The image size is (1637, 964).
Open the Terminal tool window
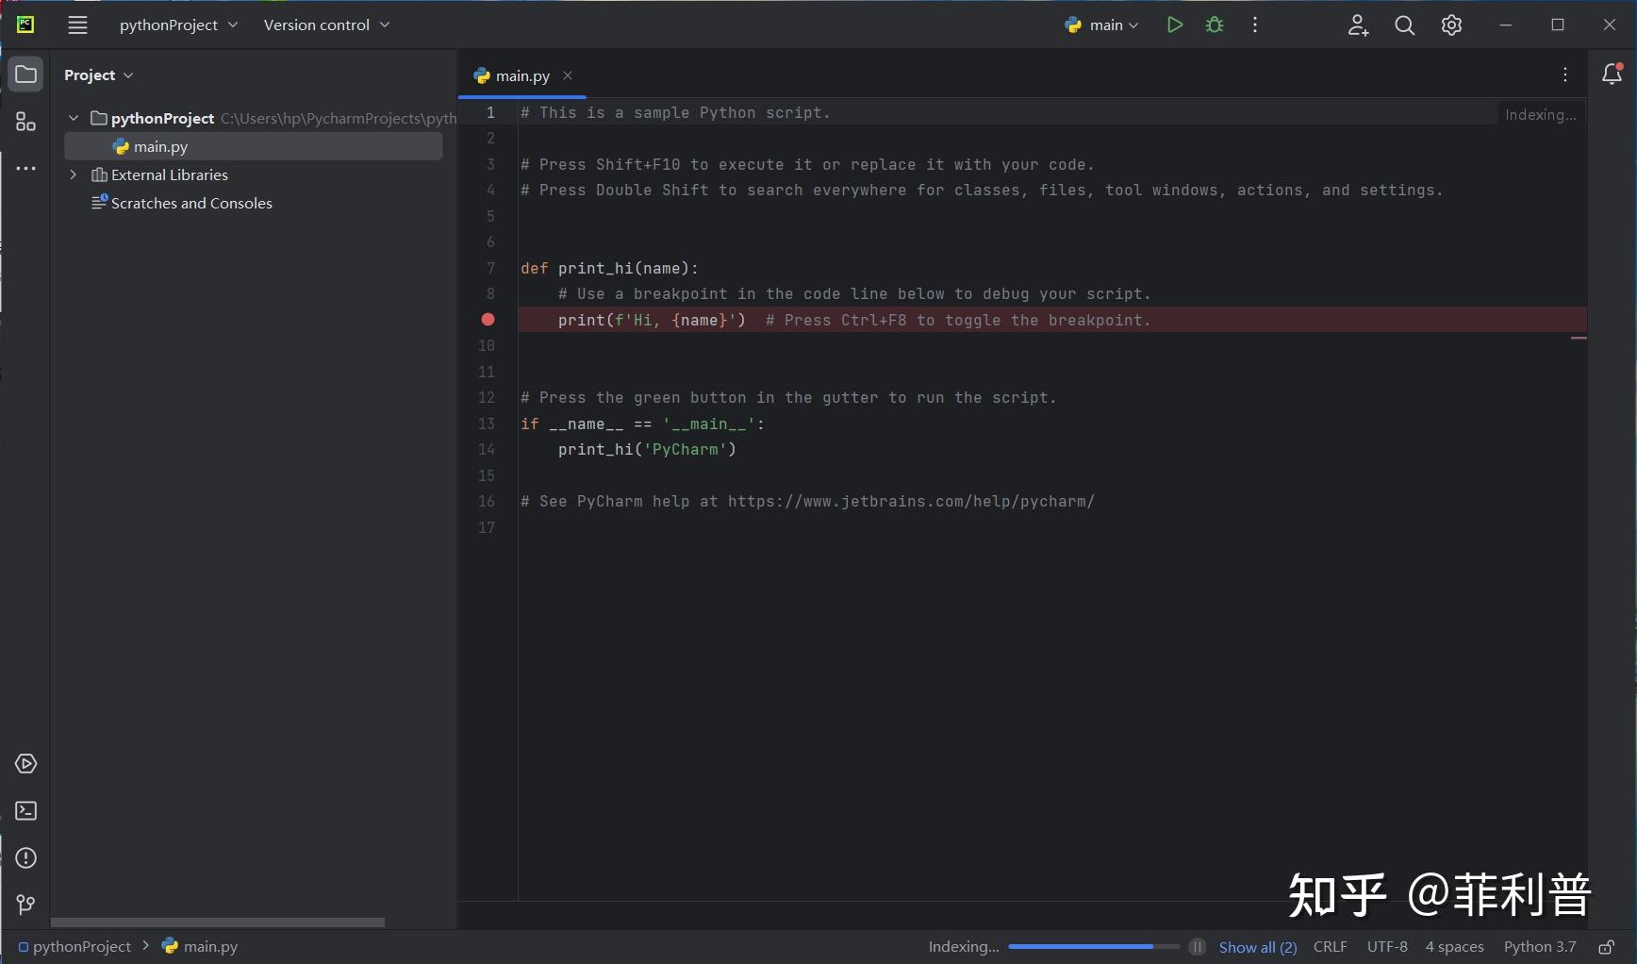pos(25,811)
